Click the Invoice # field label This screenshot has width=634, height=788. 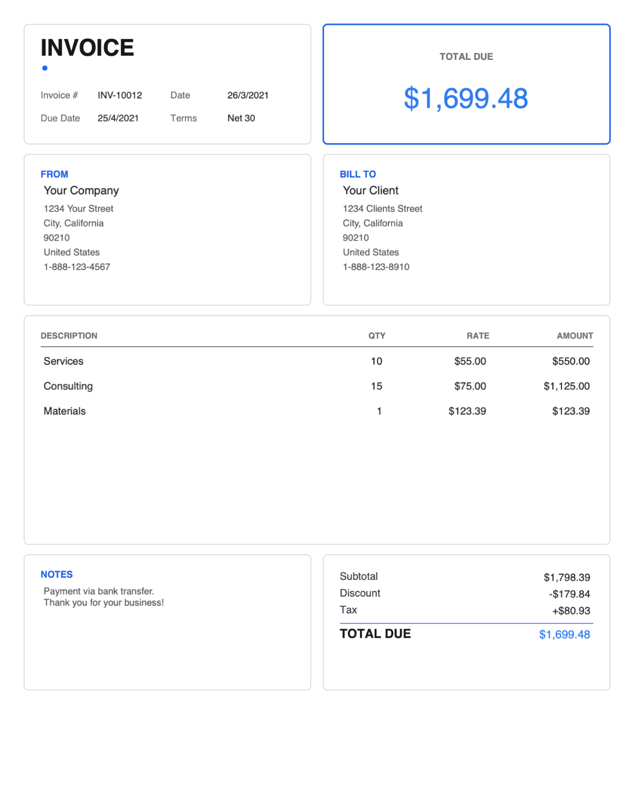59,95
